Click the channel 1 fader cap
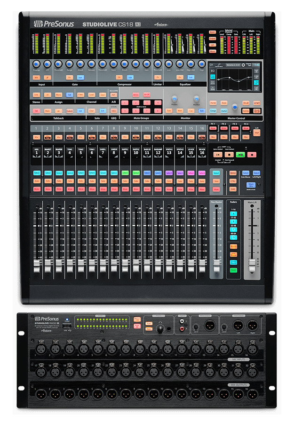The height and width of the screenshot is (430, 294). (x=37, y=266)
